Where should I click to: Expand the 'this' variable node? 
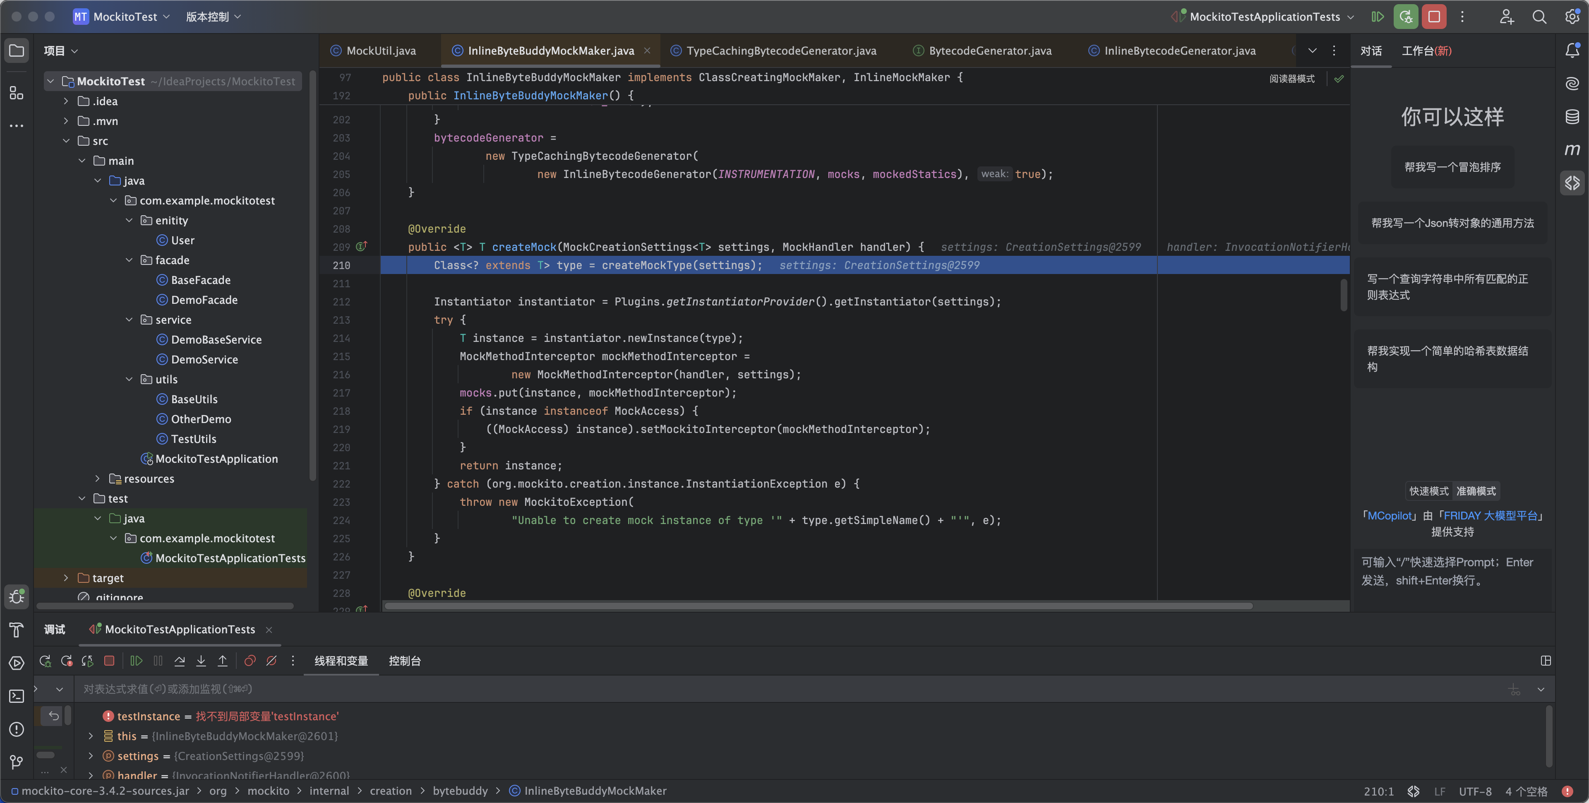91,736
